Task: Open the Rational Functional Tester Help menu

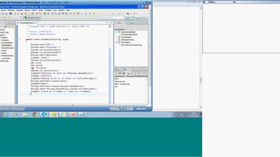Action: pos(68,10)
